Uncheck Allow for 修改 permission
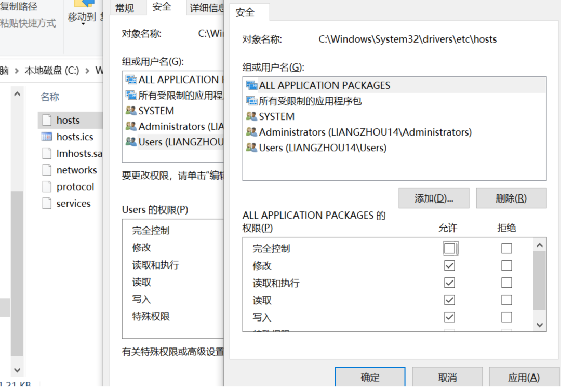The image size is (561, 388). click(450, 266)
